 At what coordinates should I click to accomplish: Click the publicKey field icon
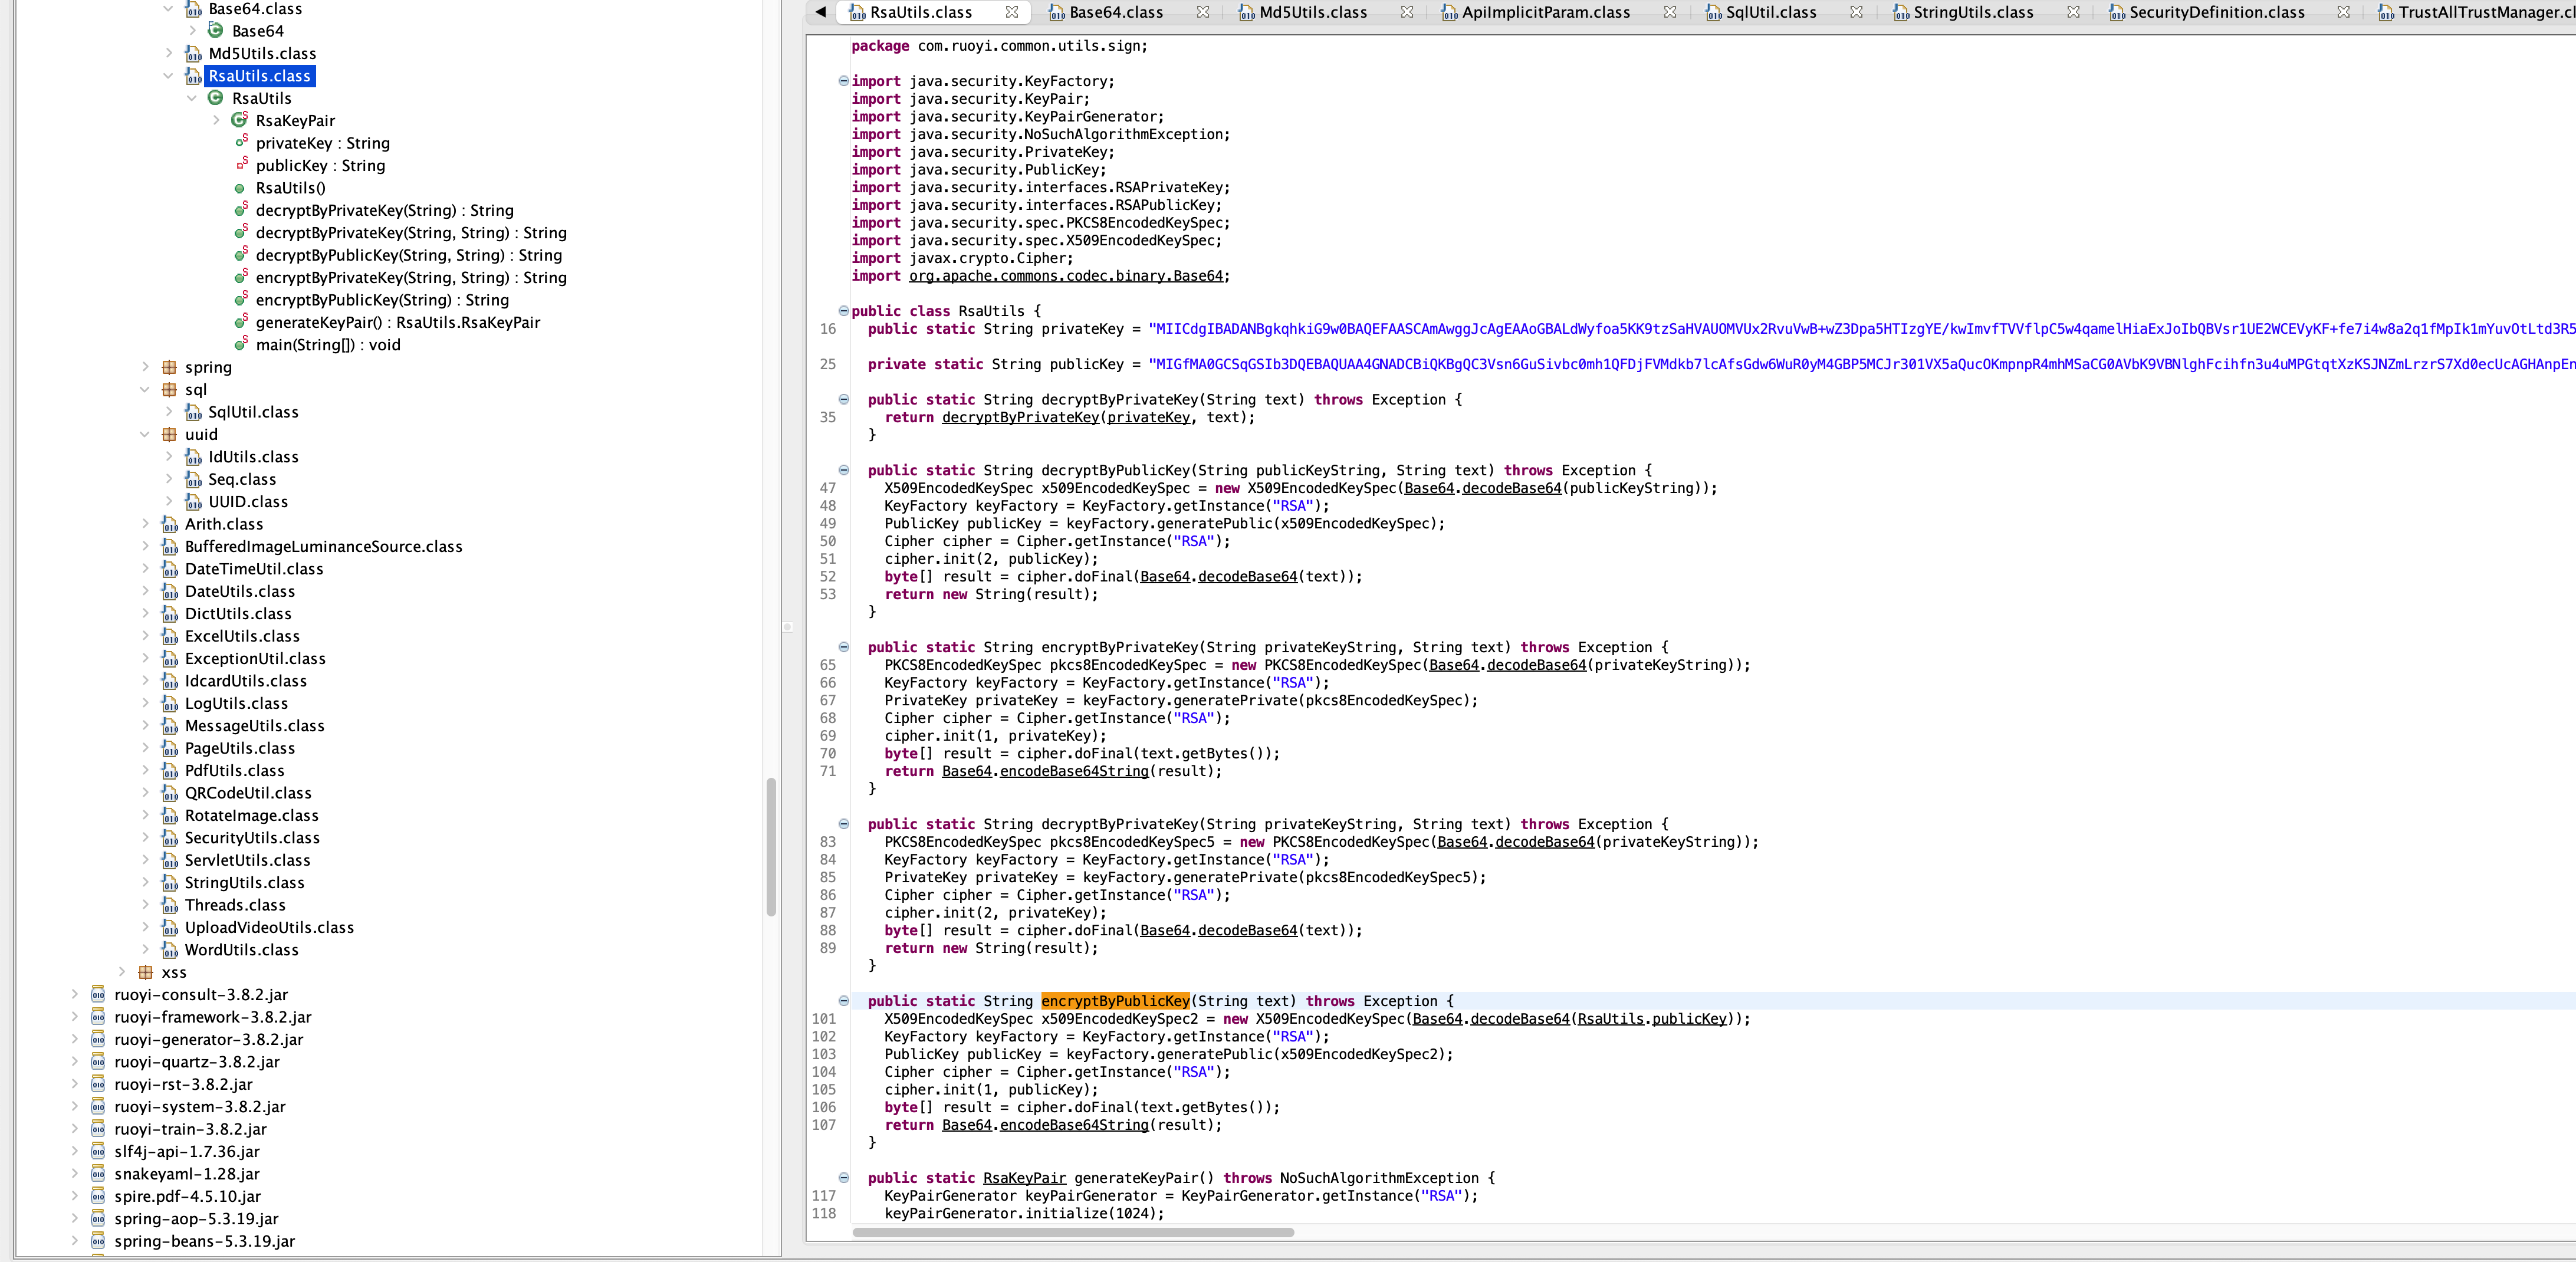click(240, 164)
